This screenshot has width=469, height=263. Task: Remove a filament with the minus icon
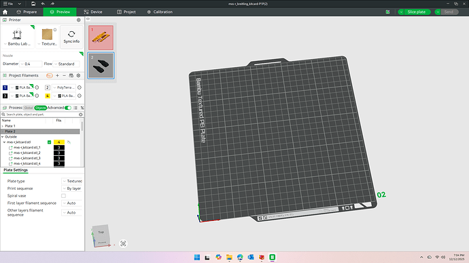point(64,76)
